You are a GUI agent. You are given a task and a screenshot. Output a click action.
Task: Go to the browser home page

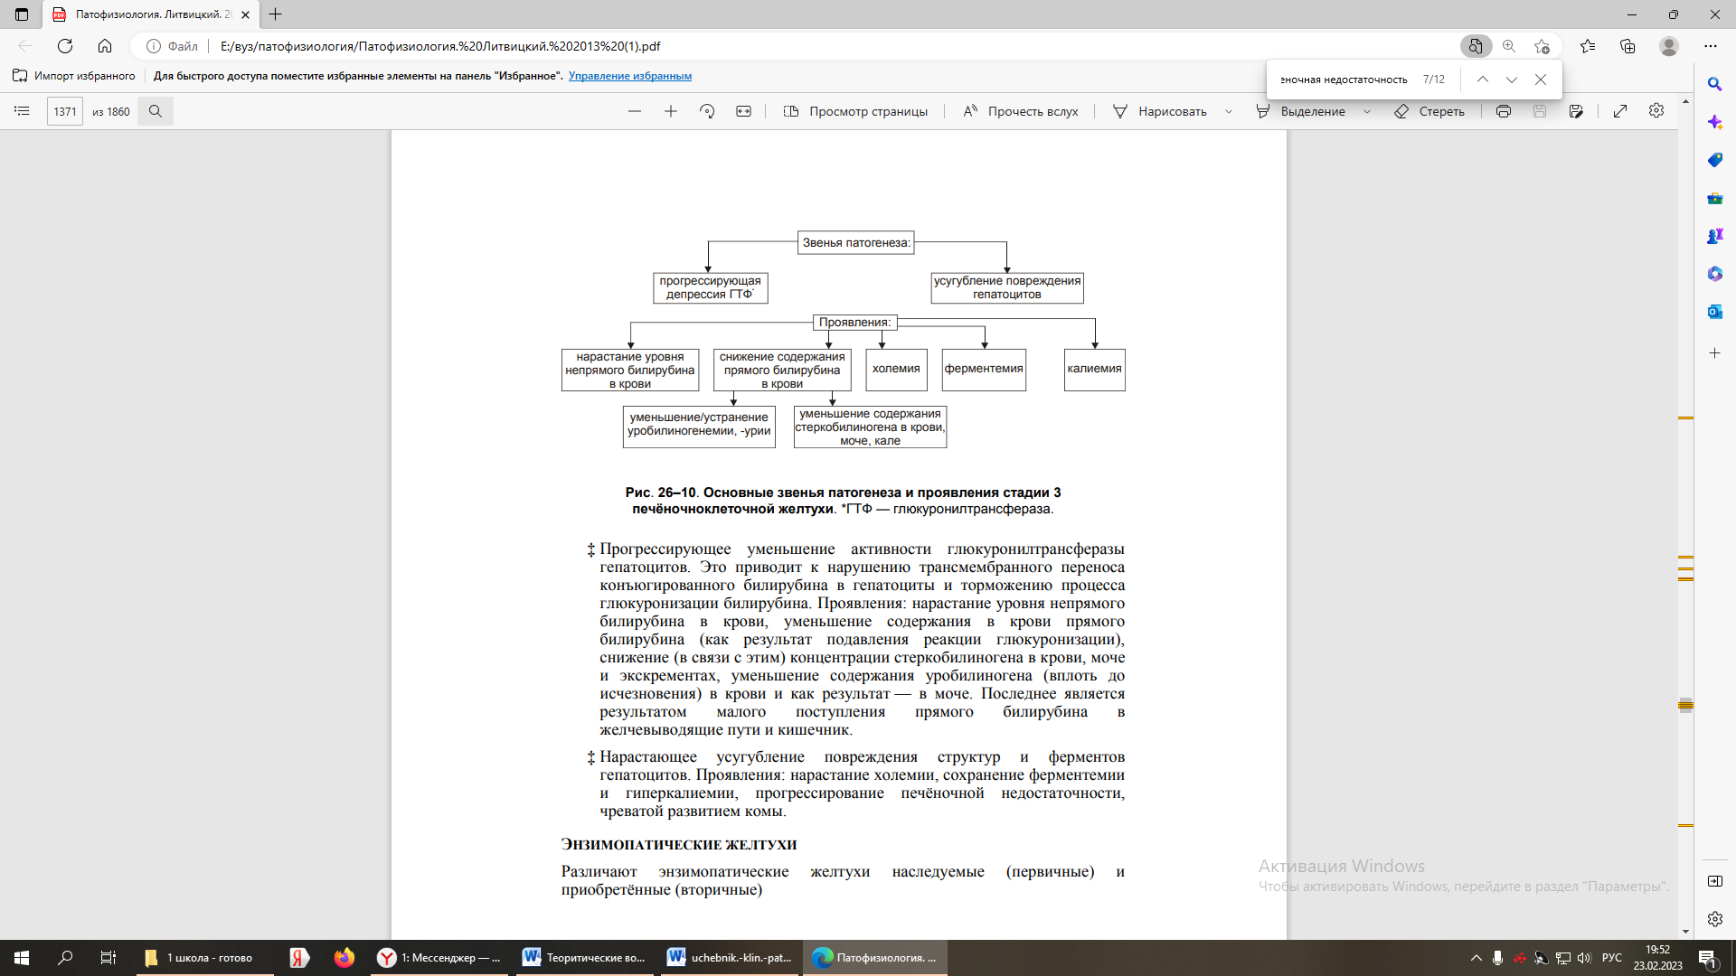pyautogui.click(x=105, y=46)
